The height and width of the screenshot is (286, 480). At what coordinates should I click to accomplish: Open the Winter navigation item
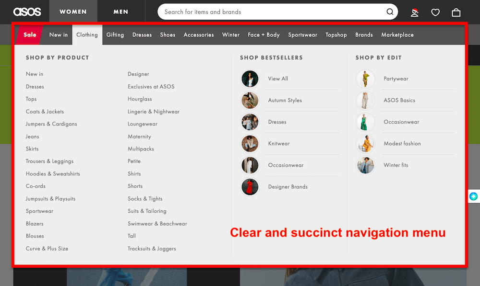point(231,35)
